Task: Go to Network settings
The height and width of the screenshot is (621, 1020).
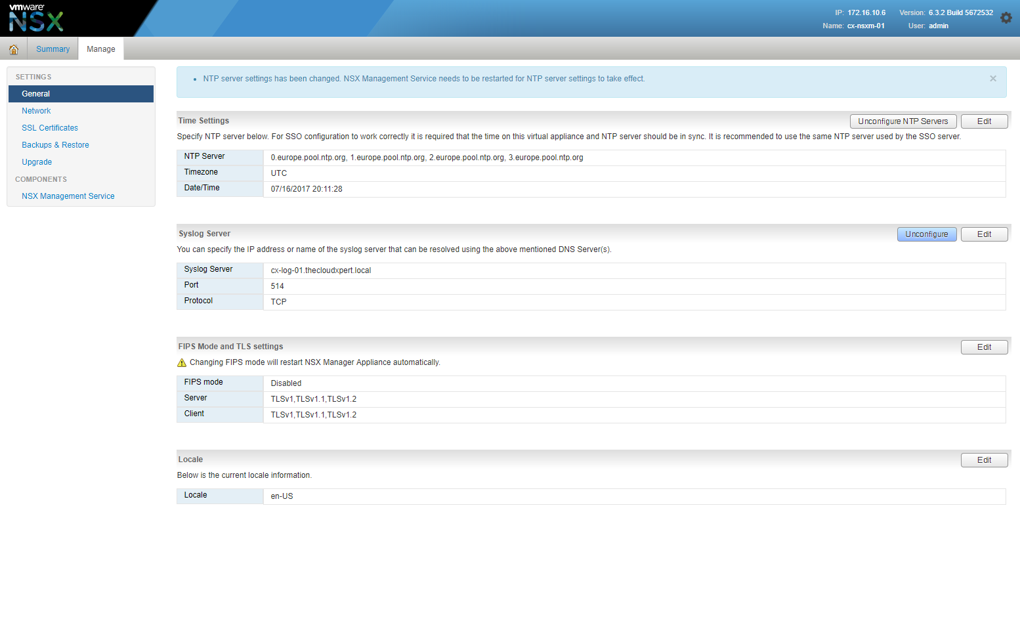Action: coord(36,111)
